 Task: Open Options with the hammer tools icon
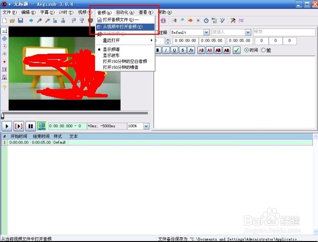pyautogui.click(x=233, y=21)
